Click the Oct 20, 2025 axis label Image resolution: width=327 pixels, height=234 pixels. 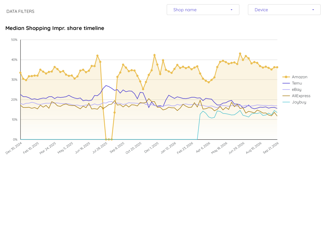coord(133,148)
